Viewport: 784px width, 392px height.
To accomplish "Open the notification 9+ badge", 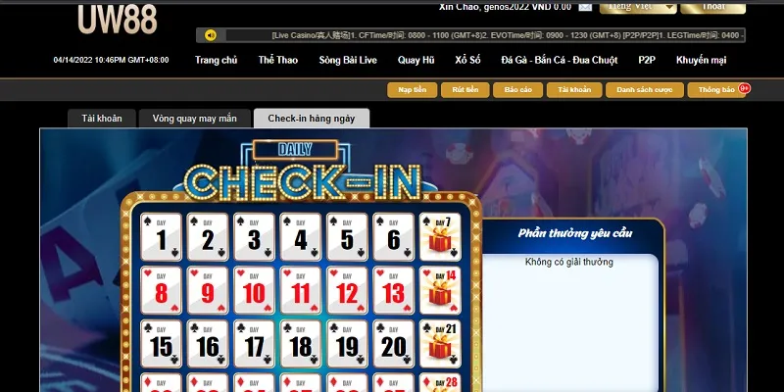I will click(745, 88).
